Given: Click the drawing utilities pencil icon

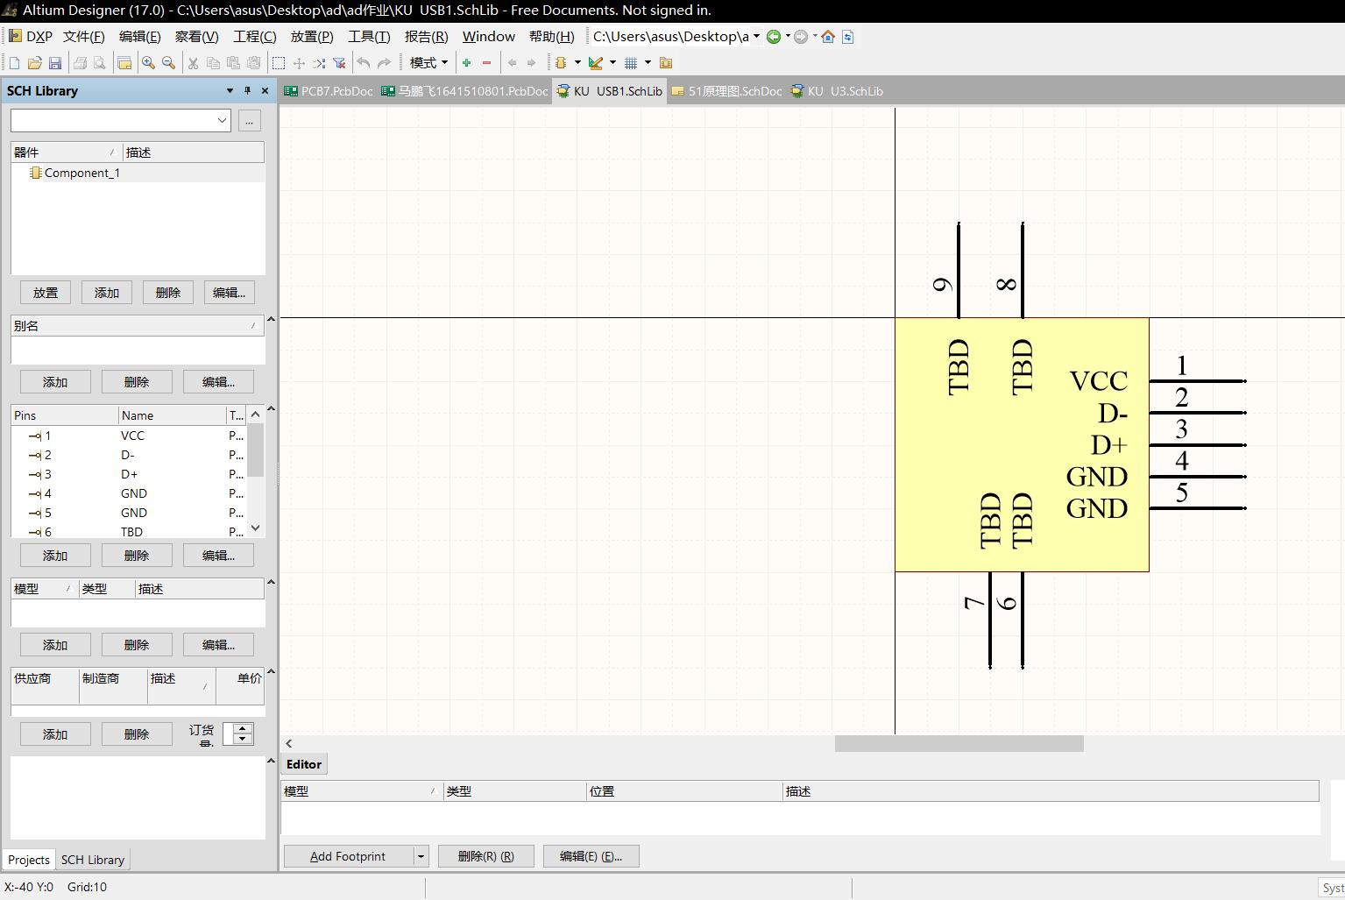Looking at the screenshot, I should click(x=596, y=63).
